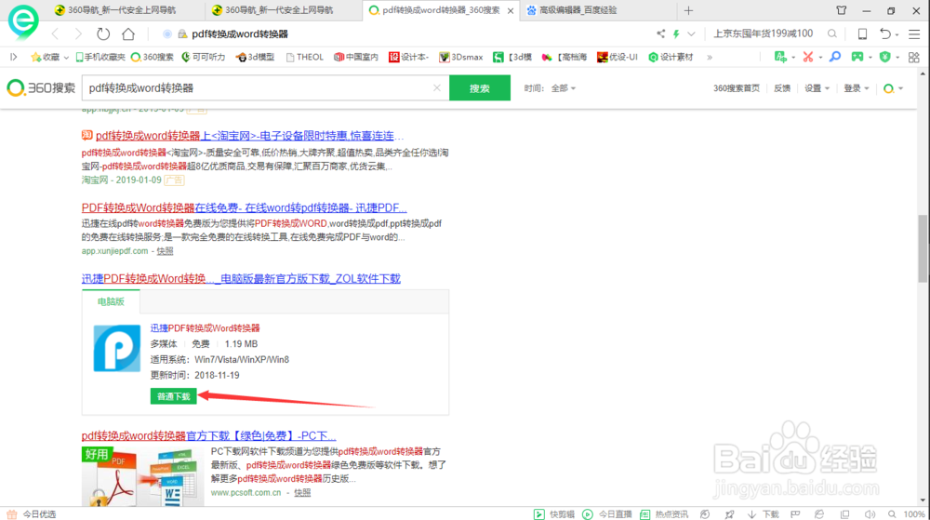Screen dimensions: 930x520
Task: Click the 迅捷PDF转换成Word转换器 software title
Action: point(205,327)
